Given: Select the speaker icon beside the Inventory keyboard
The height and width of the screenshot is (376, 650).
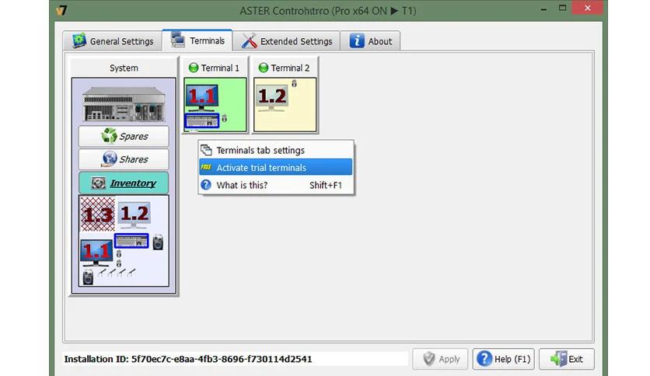Looking at the screenshot, I should 158,242.
